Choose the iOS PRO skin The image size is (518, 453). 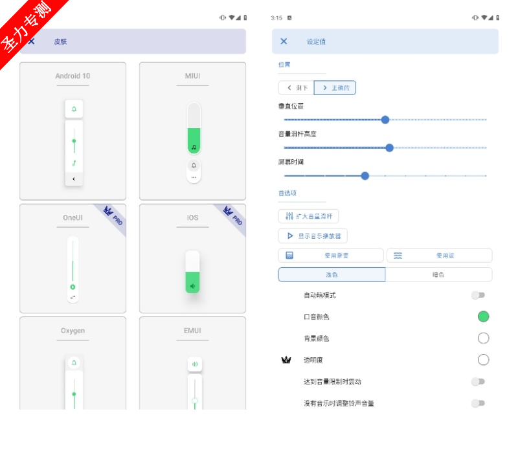click(x=192, y=258)
